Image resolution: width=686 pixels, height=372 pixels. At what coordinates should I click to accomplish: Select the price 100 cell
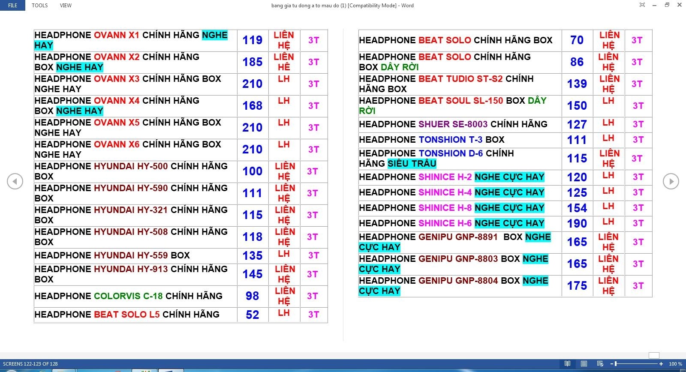coord(253,171)
